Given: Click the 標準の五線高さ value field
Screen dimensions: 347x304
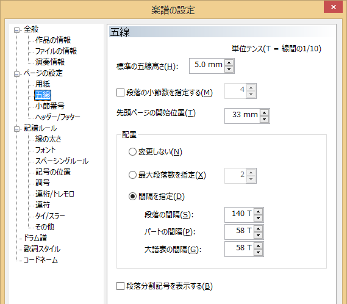Looking at the screenshot, I should click(207, 66).
